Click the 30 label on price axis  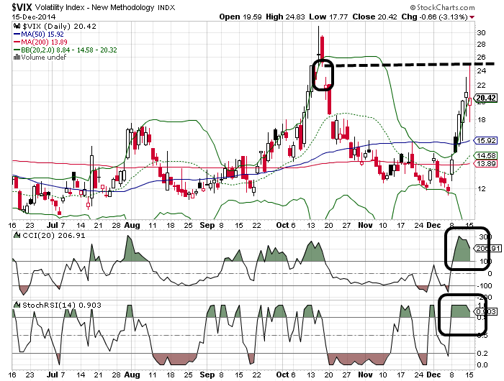481,33
